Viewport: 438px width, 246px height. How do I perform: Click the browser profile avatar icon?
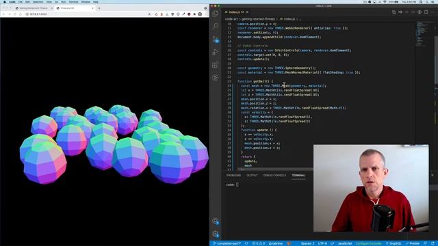pyautogui.click(x=200, y=14)
